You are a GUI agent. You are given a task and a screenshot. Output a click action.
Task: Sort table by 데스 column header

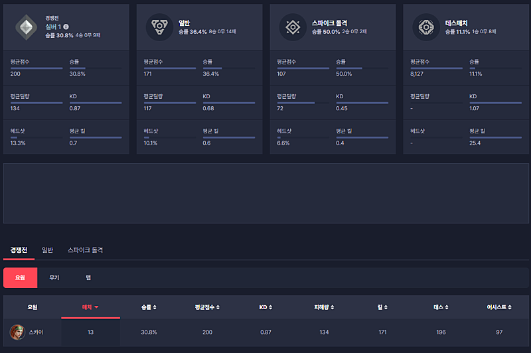coord(441,307)
